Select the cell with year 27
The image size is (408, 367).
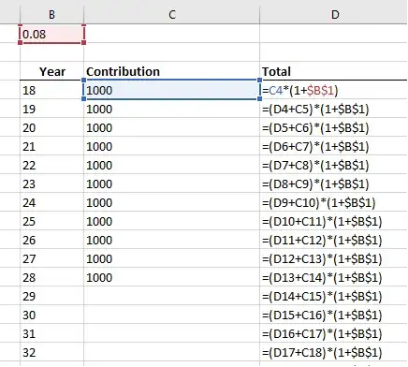[51, 258]
